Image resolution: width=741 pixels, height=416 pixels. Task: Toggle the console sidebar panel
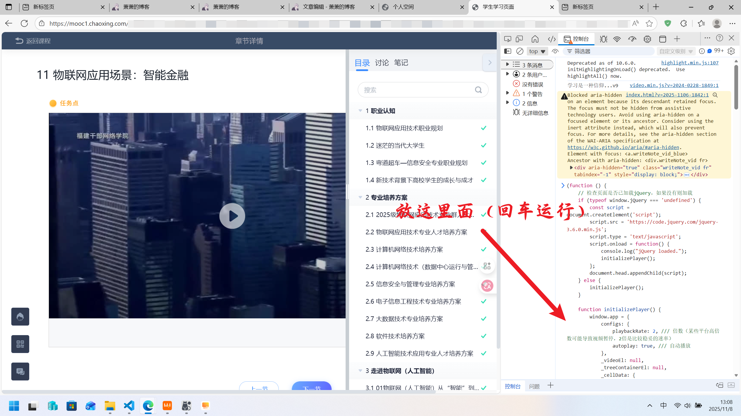click(x=508, y=51)
